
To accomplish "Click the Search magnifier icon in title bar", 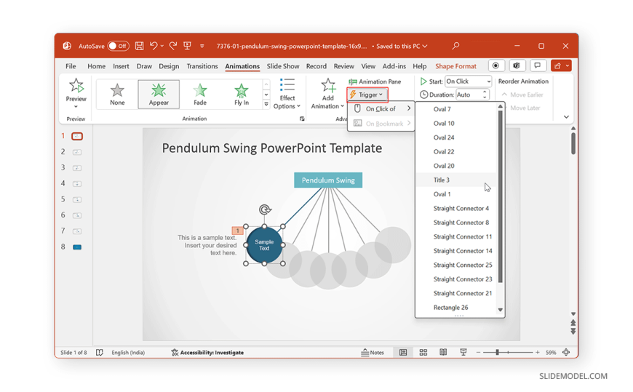I will pos(455,46).
